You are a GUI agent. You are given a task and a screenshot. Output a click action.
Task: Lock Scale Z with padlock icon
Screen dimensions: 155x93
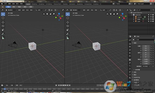pyautogui.click(x=151, y=63)
